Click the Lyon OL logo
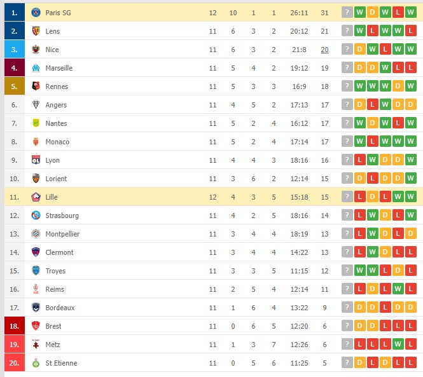The height and width of the screenshot is (377, 423). [x=36, y=160]
